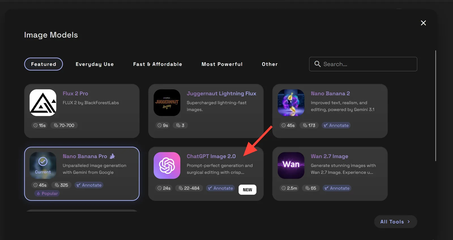The image size is (453, 240).
Task: Select the Juggernaut Lightning Flux thumbnail
Action: (167, 103)
